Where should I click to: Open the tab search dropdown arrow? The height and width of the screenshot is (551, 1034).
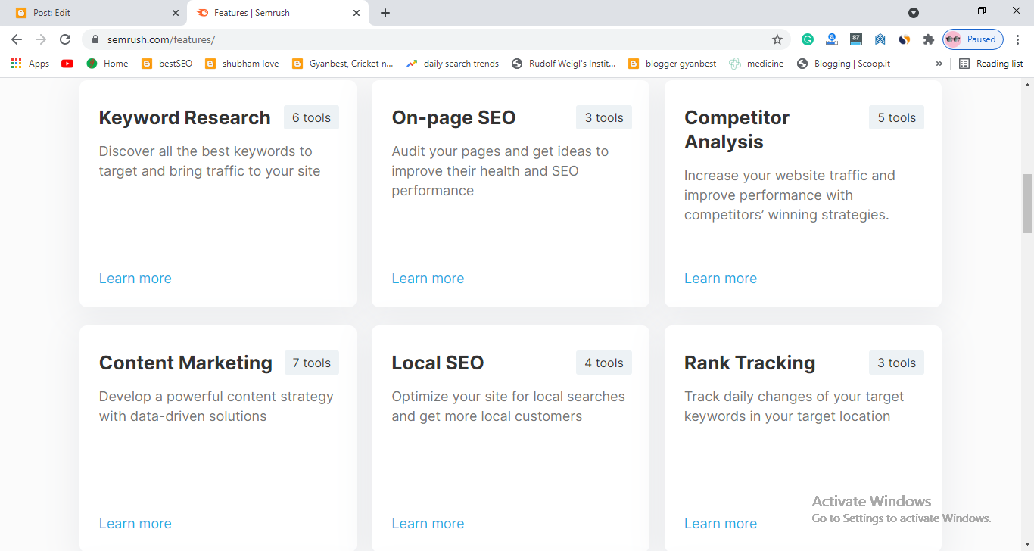click(914, 13)
